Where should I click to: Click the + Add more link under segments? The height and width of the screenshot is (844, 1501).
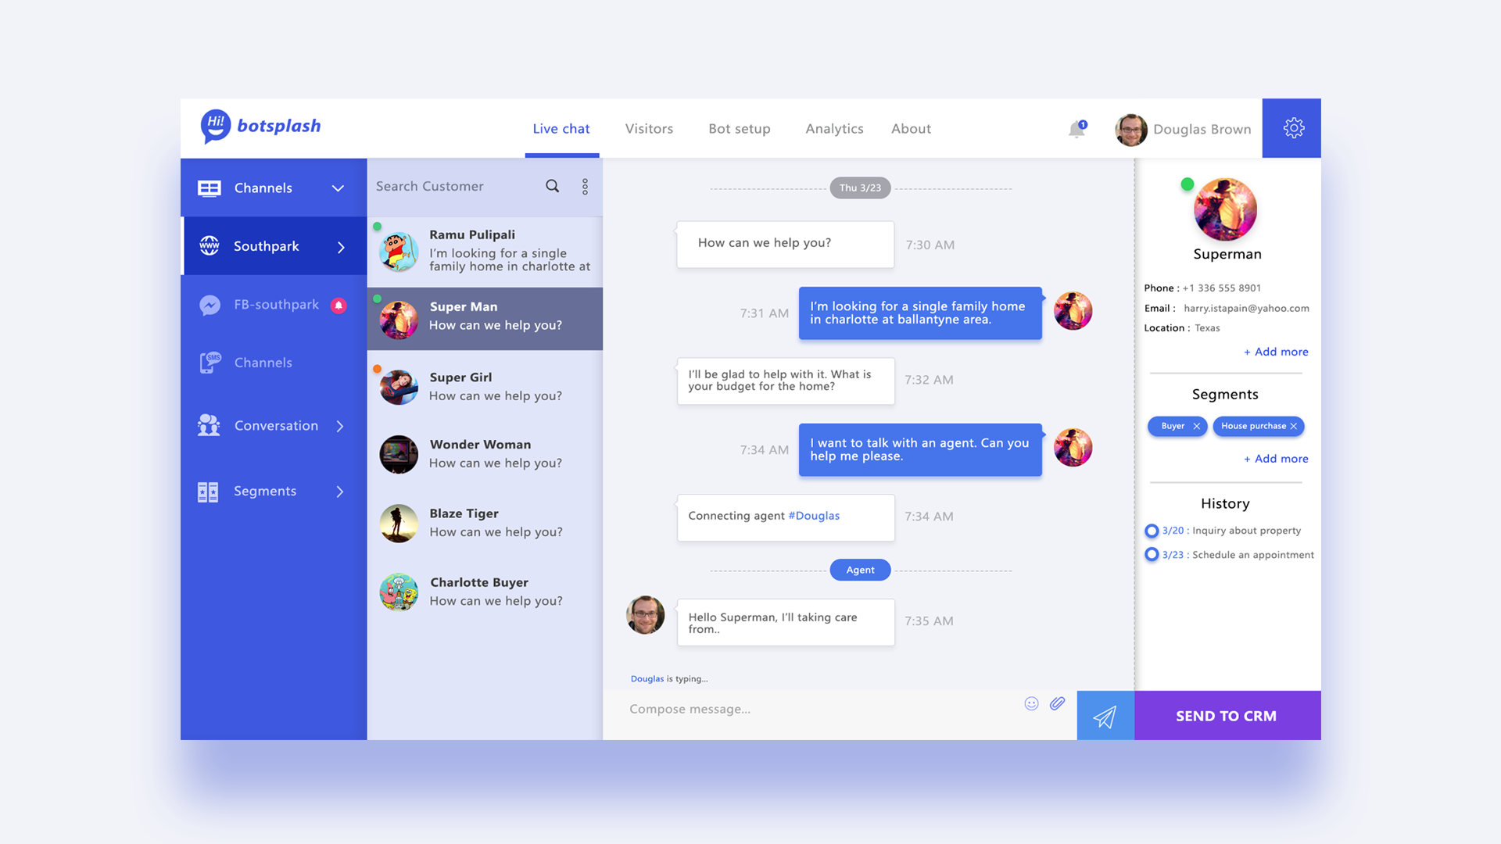coord(1277,457)
